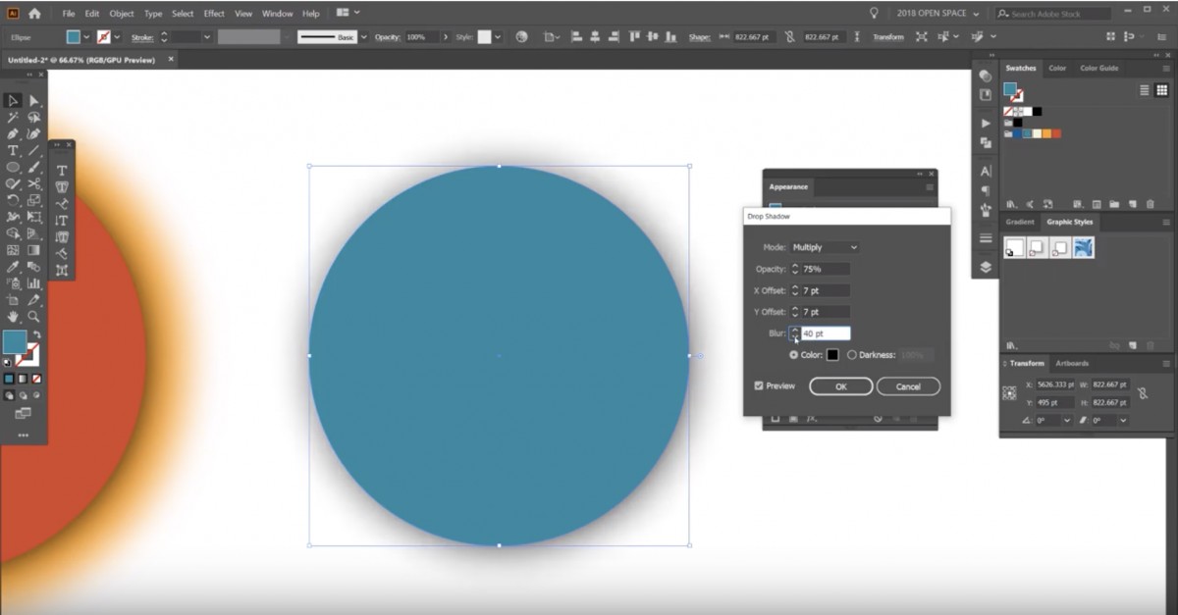The image size is (1178, 615).
Task: Open the stroke weight dropdown
Action: tap(206, 37)
